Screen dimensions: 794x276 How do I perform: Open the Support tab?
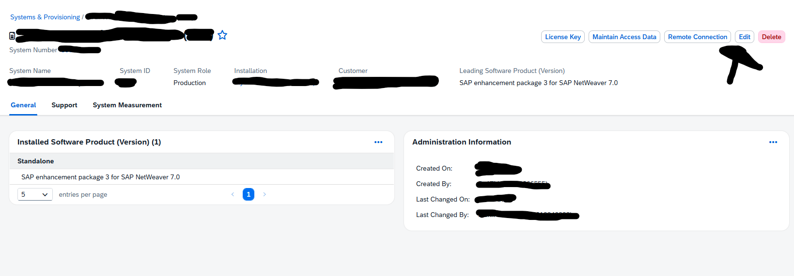(x=64, y=105)
